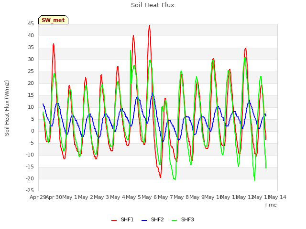The width and height of the screenshot is (306, 229).
Task: Click the 35 y-axis tick label
Action: tap(31, 48)
